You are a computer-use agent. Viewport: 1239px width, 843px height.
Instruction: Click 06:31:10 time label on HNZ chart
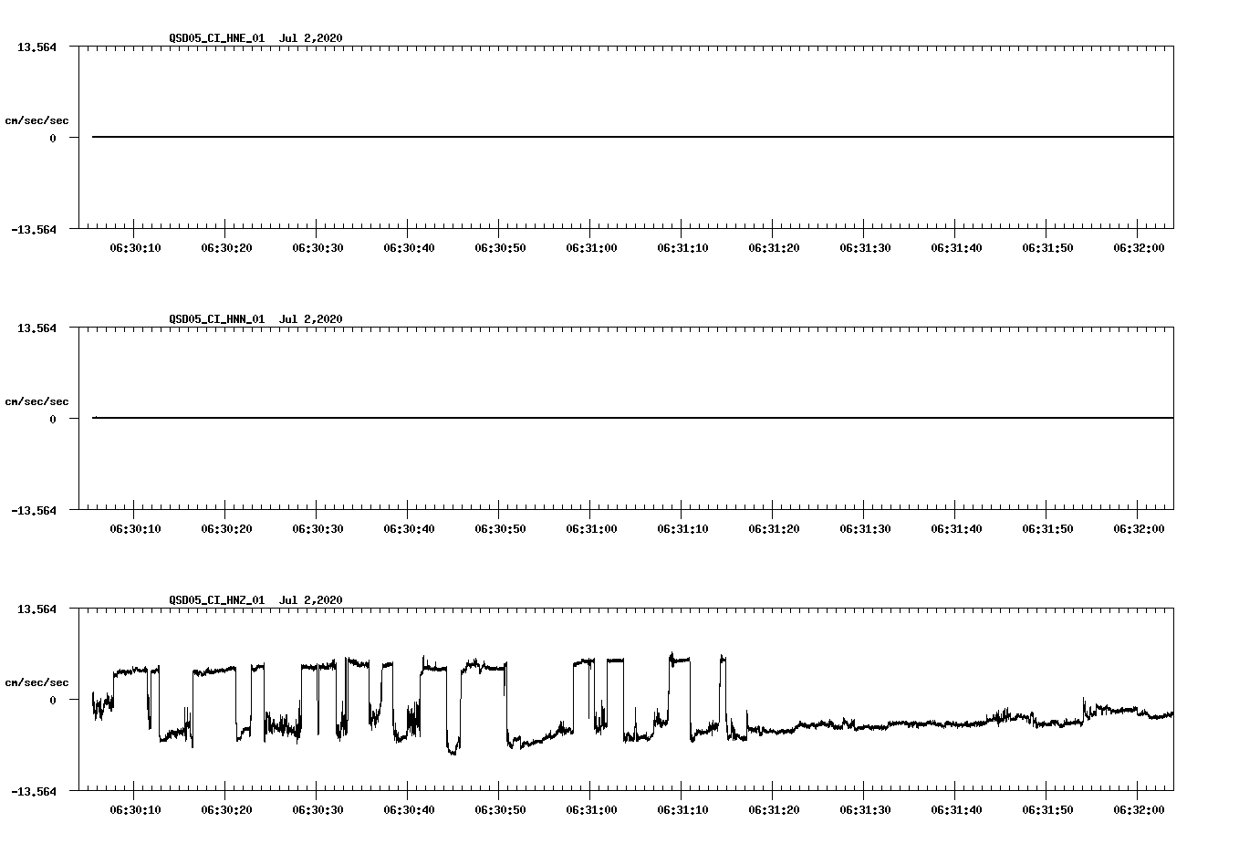(682, 810)
